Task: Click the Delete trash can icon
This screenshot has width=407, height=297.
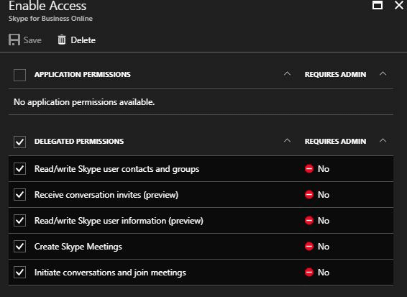Action: [x=62, y=40]
